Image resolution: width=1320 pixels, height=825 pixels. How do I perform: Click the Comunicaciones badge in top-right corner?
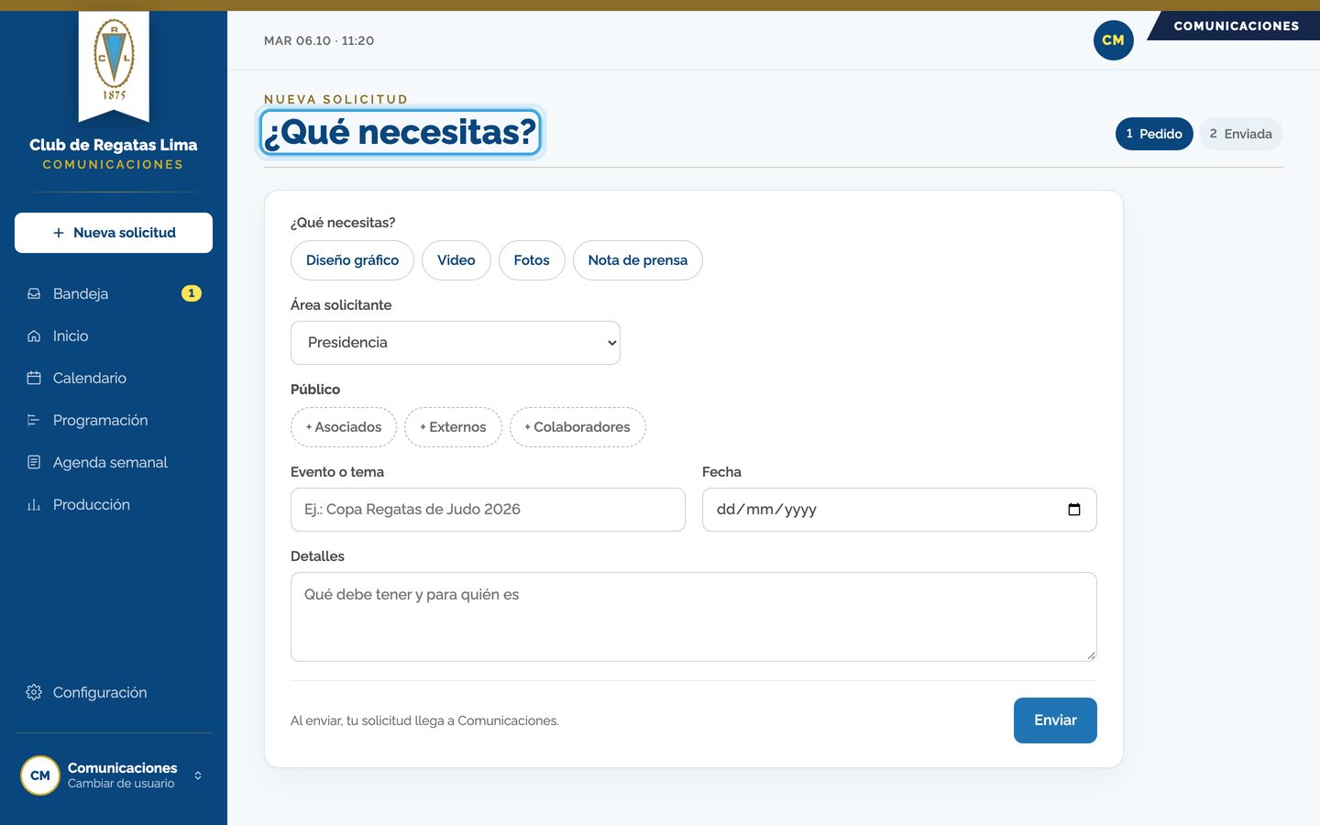pos(1236,26)
